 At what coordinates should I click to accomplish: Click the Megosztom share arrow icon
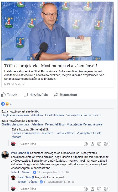(x=56, y=95)
